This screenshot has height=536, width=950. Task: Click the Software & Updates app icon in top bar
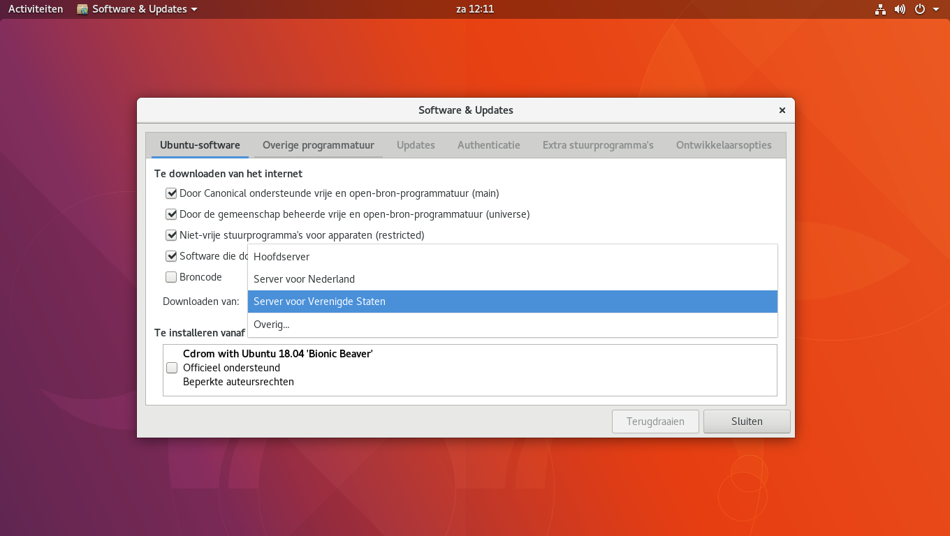click(82, 9)
